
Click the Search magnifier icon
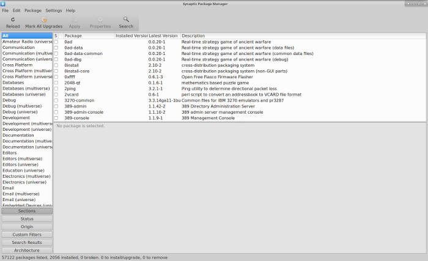coord(126,20)
